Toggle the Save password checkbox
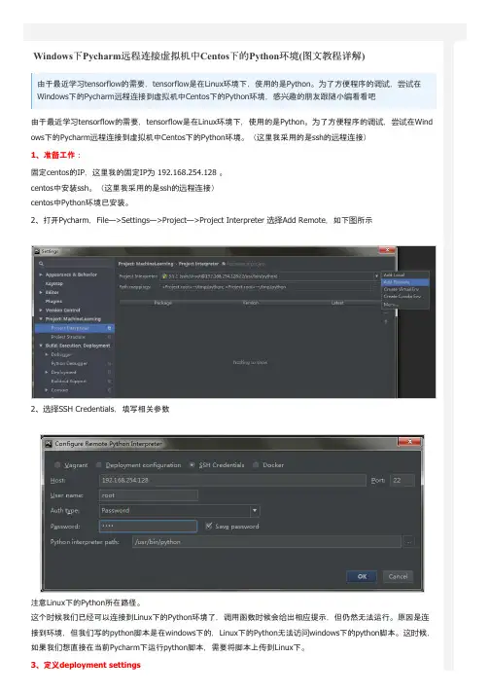Image resolution: width=490 pixels, height=694 pixels. click(209, 526)
